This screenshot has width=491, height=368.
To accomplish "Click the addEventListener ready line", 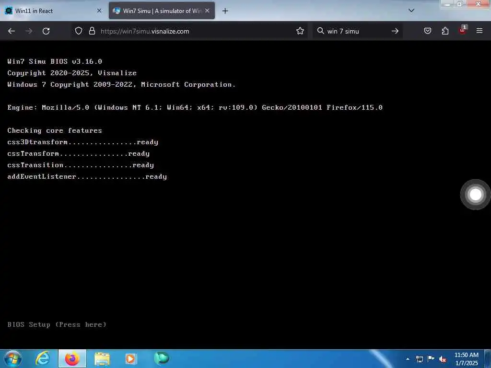I will (87, 176).
